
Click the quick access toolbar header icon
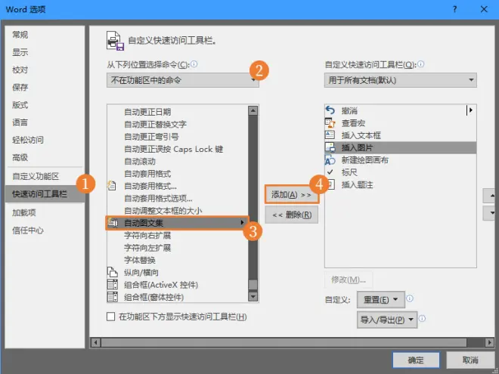tap(115, 41)
